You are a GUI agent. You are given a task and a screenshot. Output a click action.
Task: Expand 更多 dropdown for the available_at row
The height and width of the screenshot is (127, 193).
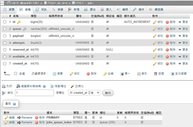[x=183, y=57]
